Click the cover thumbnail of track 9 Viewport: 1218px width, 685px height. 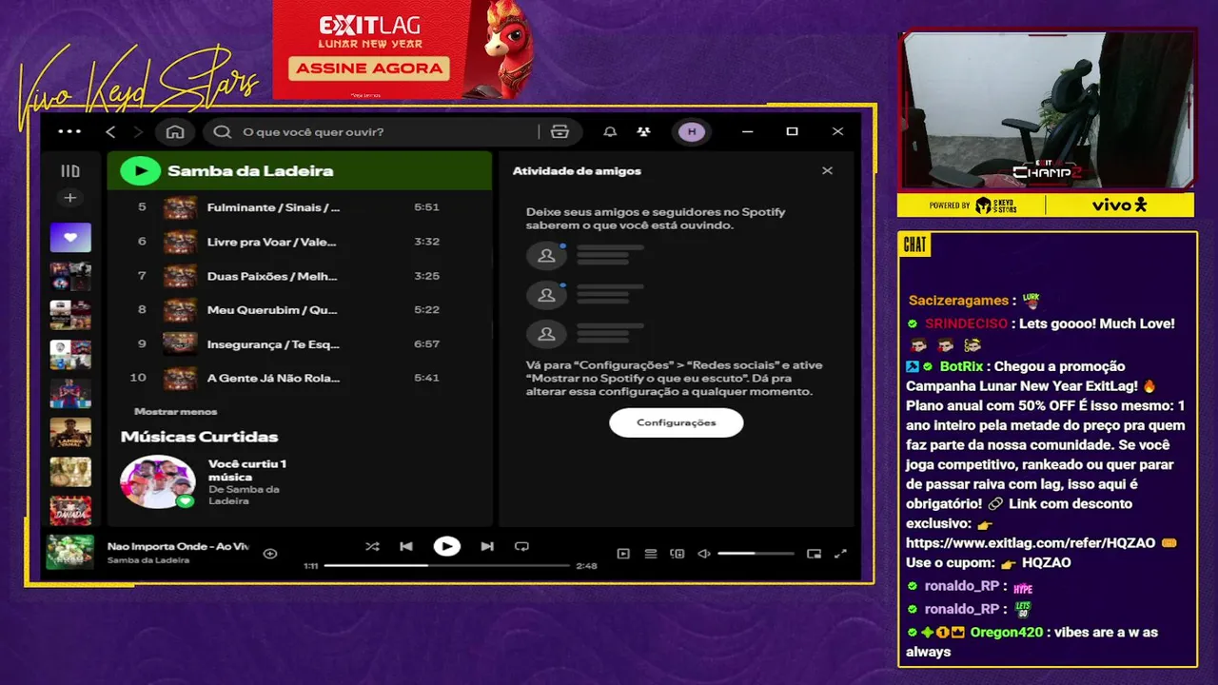180,343
